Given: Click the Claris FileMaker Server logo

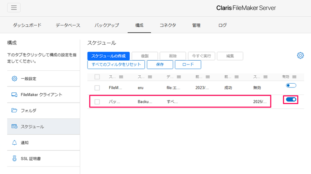Looking at the screenshot, I should (x=246, y=8).
